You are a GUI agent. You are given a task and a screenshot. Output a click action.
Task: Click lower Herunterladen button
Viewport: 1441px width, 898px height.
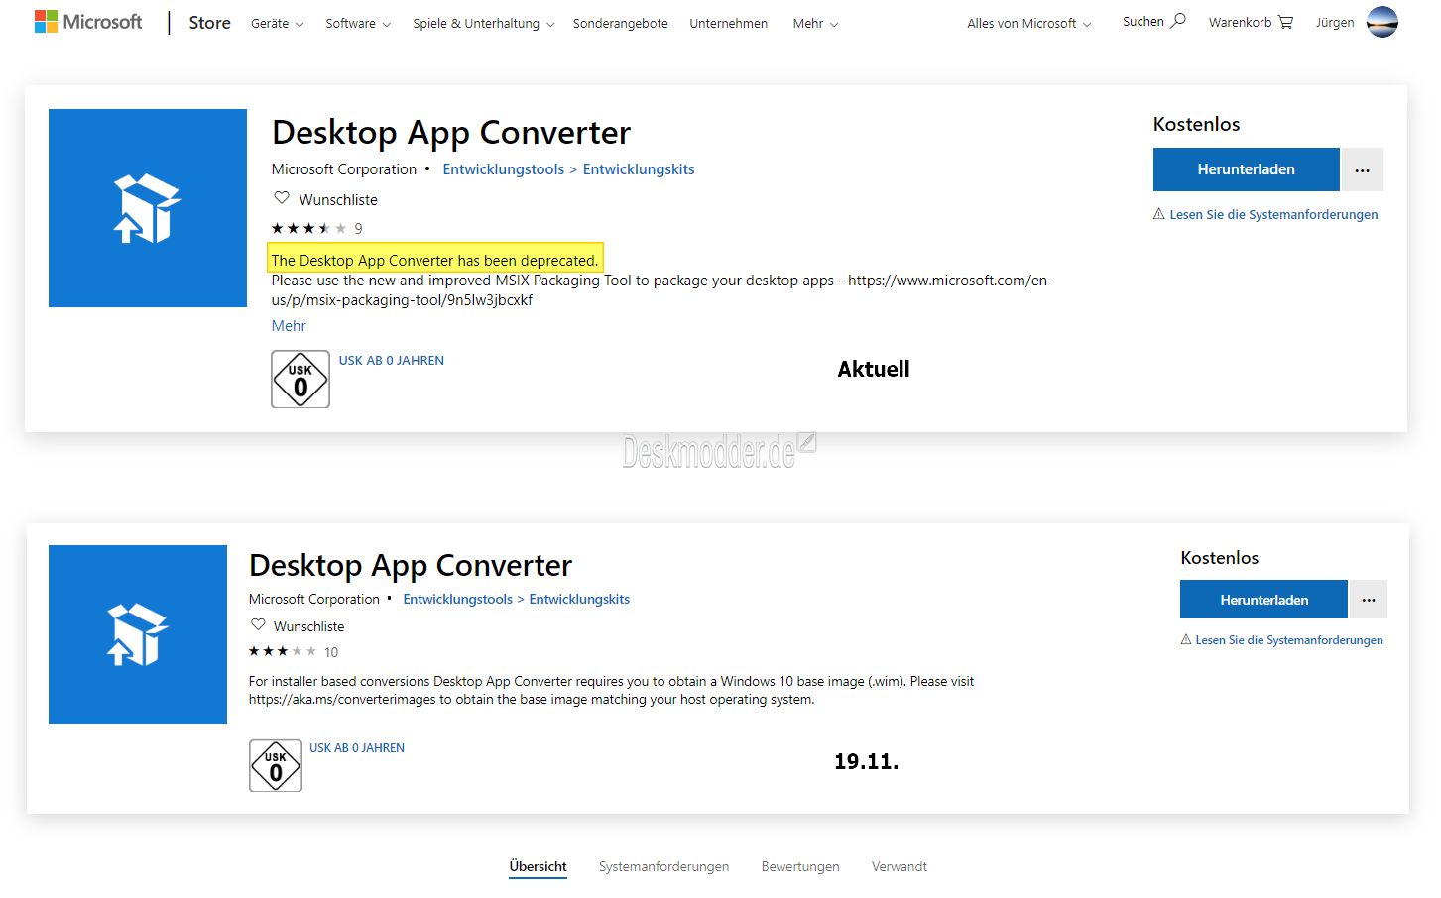click(1263, 600)
